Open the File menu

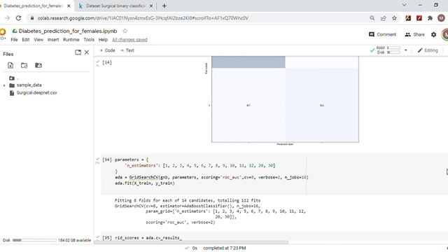click(x=14, y=40)
